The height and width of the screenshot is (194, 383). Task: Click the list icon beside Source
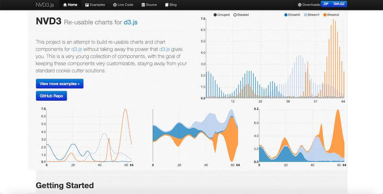(x=143, y=5)
